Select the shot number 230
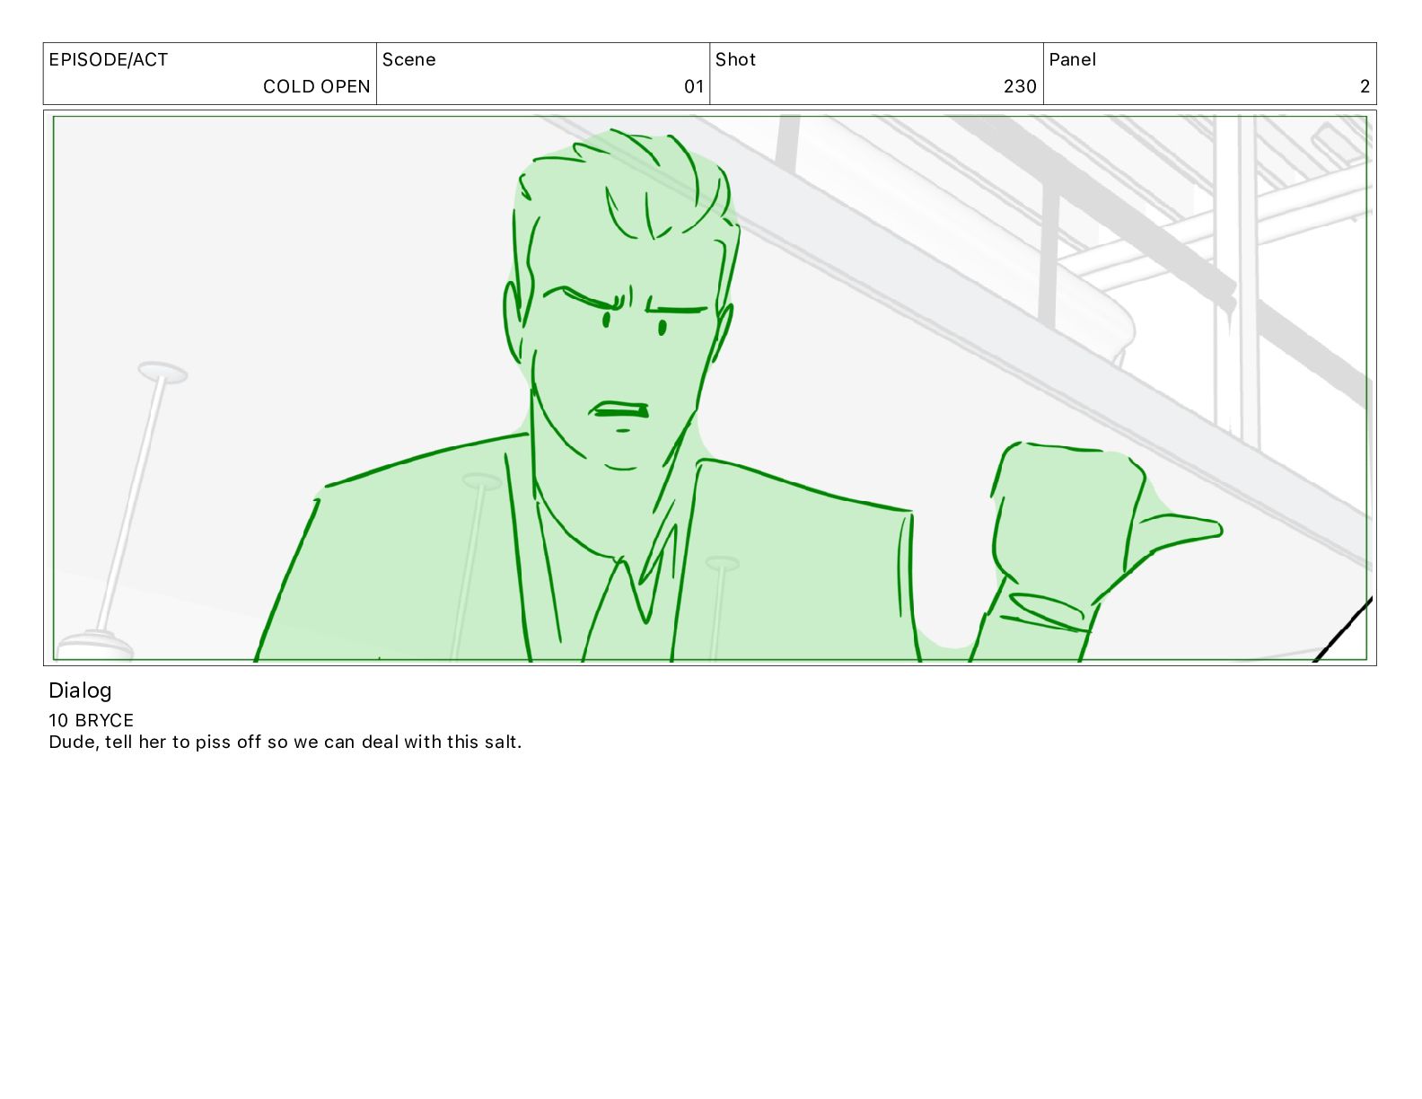 coord(1020,87)
